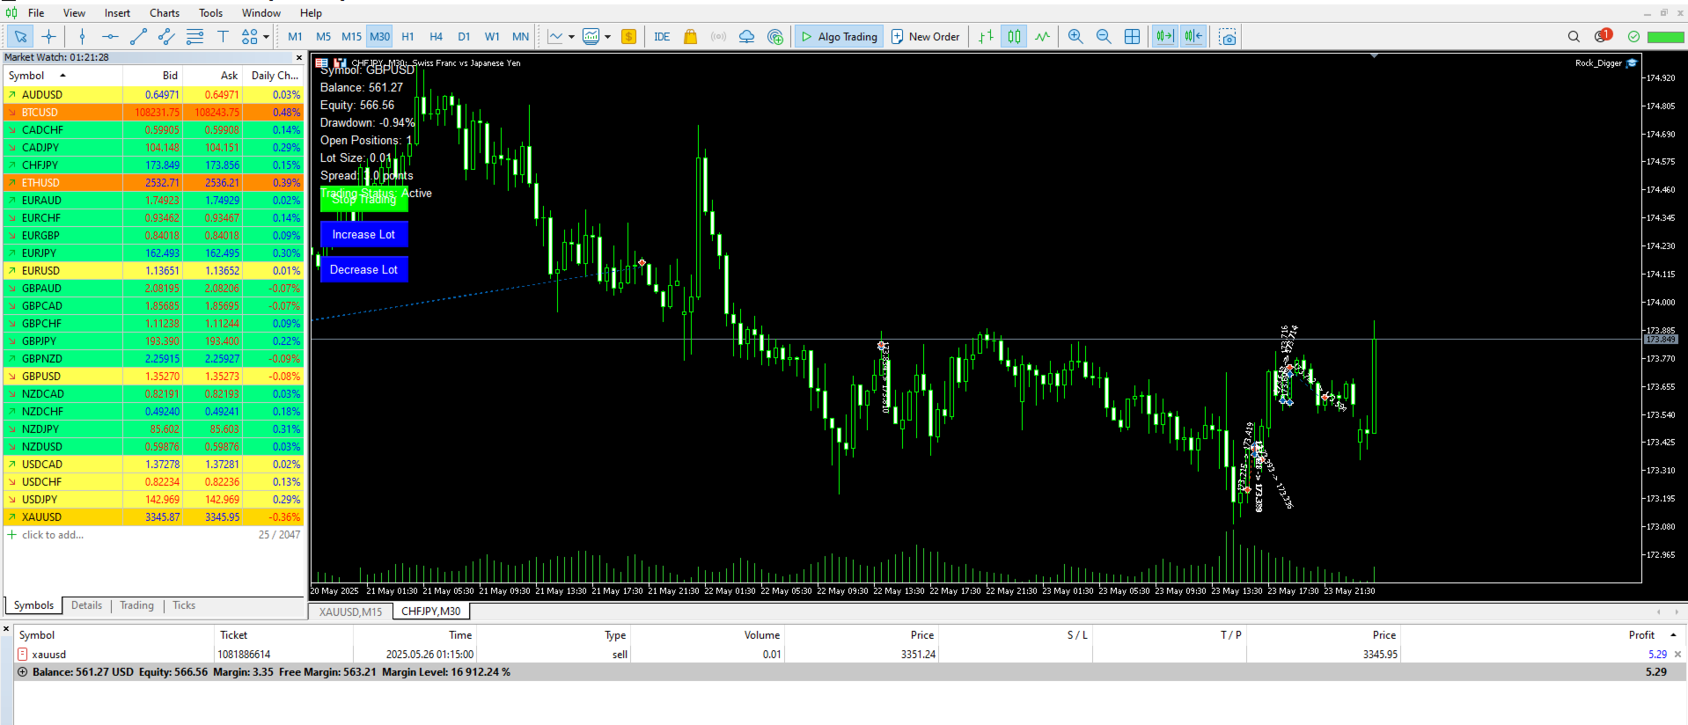The height and width of the screenshot is (725, 1688).
Task: Click the green Stop Trading button
Action: (363, 200)
